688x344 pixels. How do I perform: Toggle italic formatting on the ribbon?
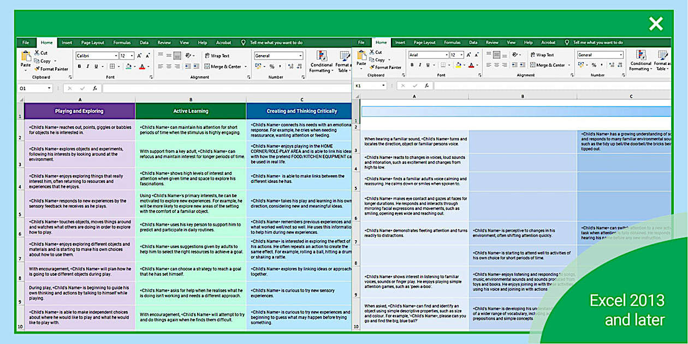tap(87, 65)
